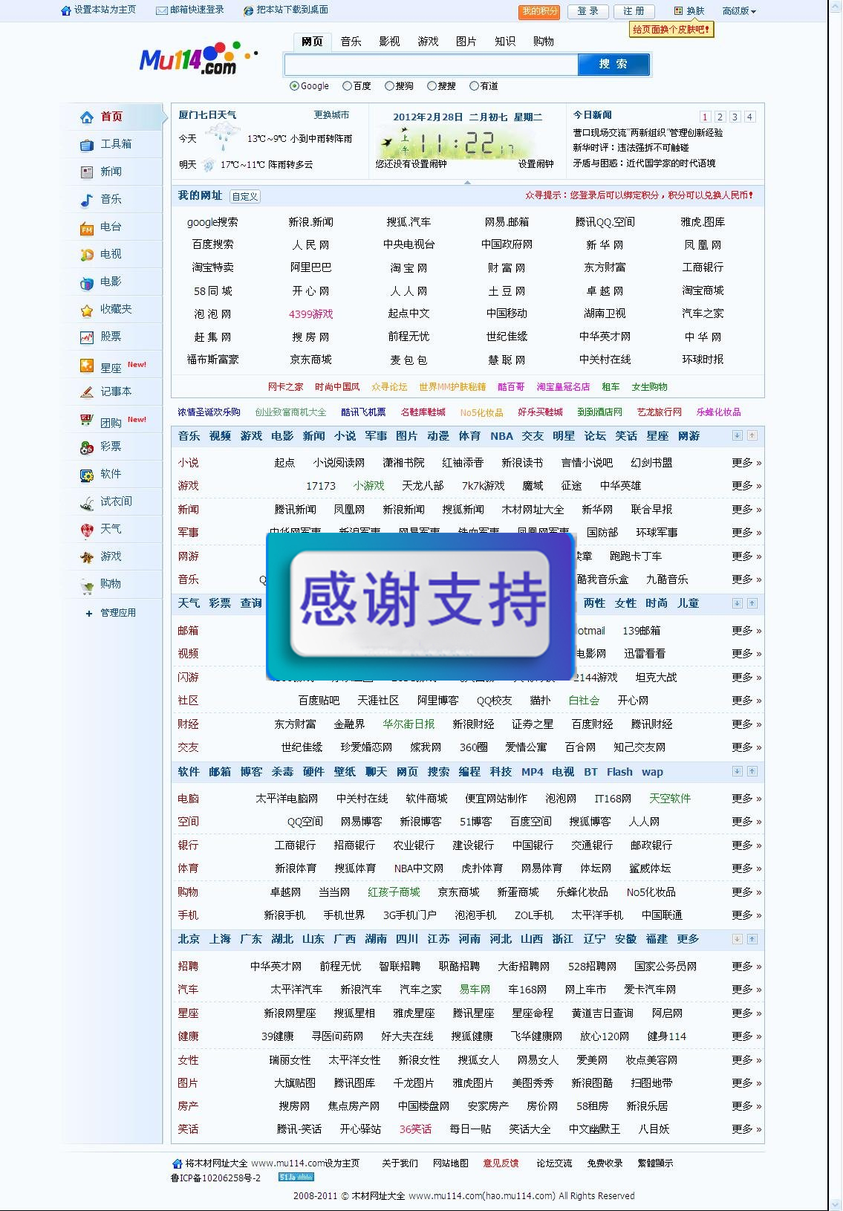Open the 工具箱 toolbox icon
This screenshot has height=1211, width=843.
coord(87,145)
